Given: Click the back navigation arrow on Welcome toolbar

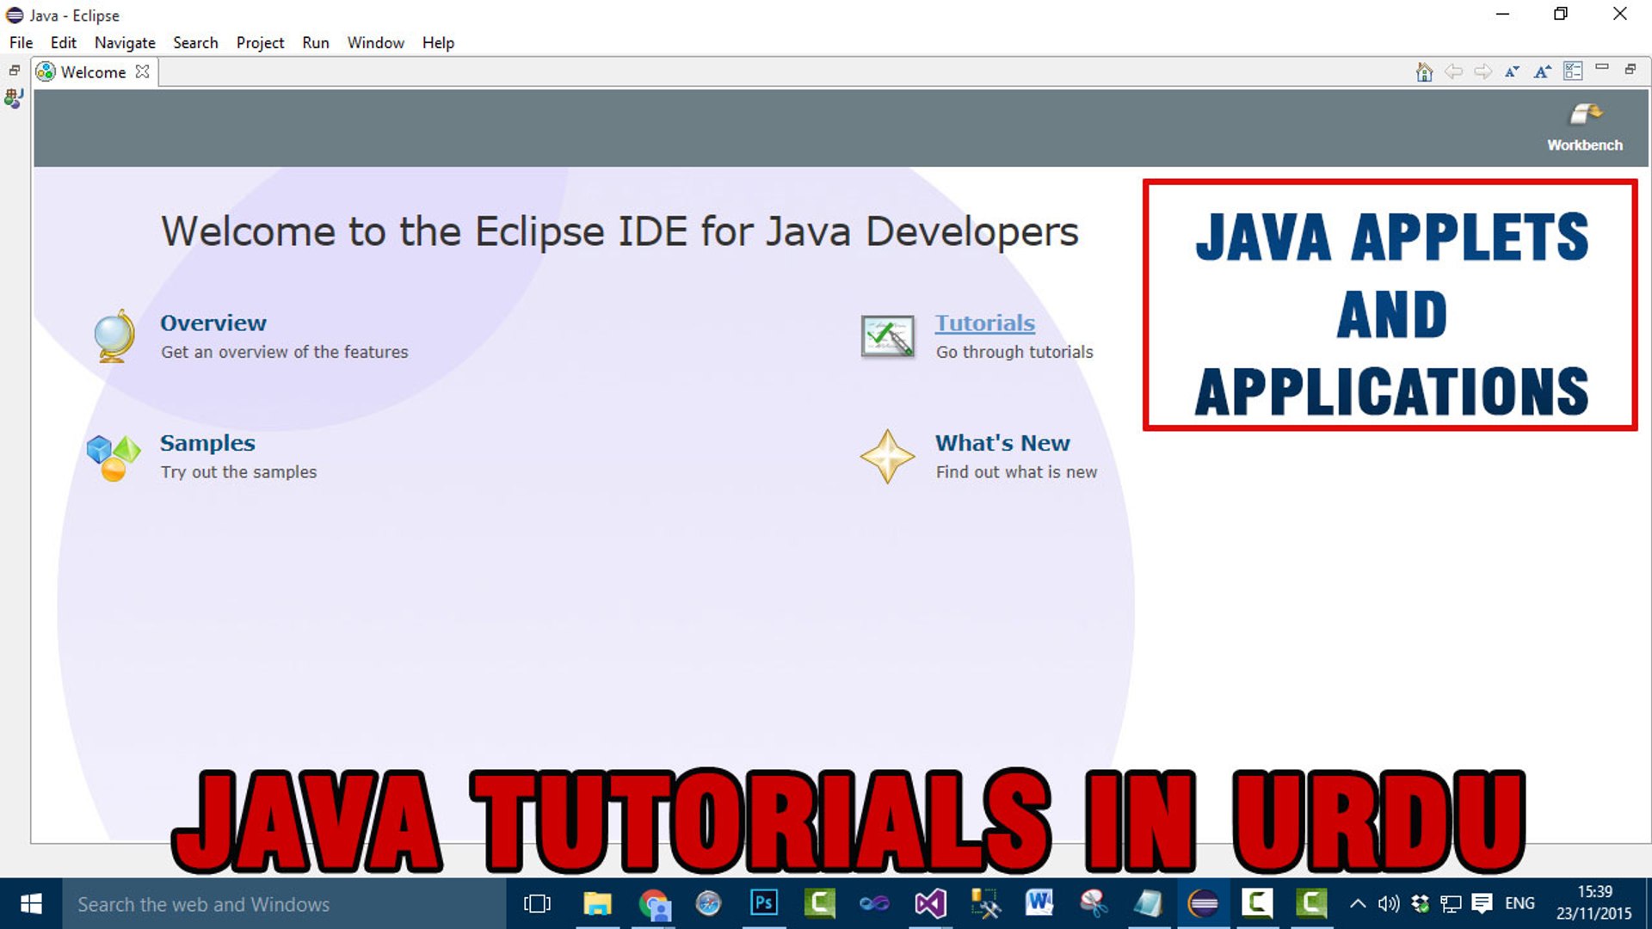Looking at the screenshot, I should point(1454,71).
